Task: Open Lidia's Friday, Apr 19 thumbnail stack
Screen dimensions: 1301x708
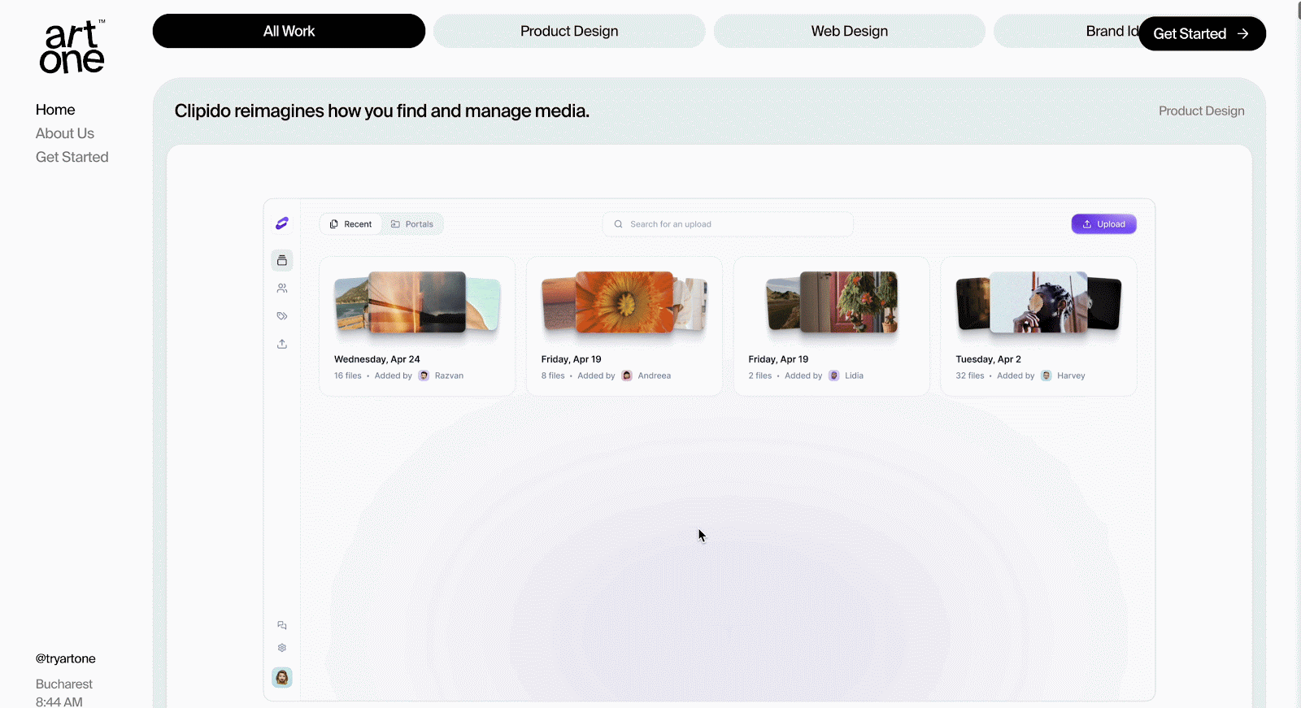Action: tap(832, 302)
